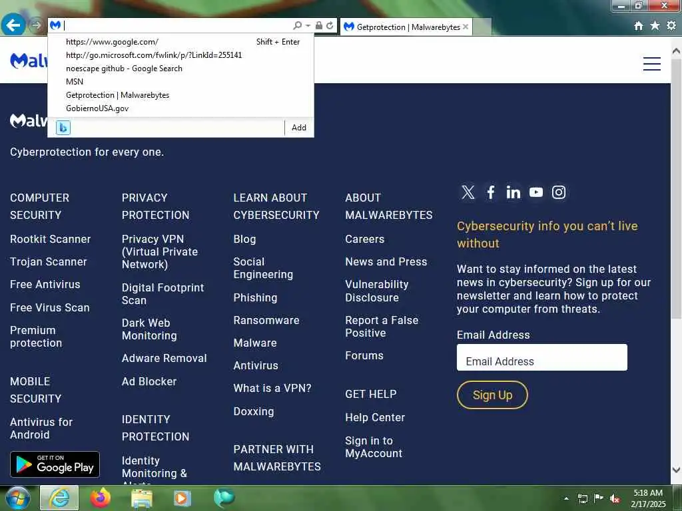The height and width of the screenshot is (511, 682).
Task: Open Malwarebytes X (Twitter) social icon
Action: coord(468,192)
